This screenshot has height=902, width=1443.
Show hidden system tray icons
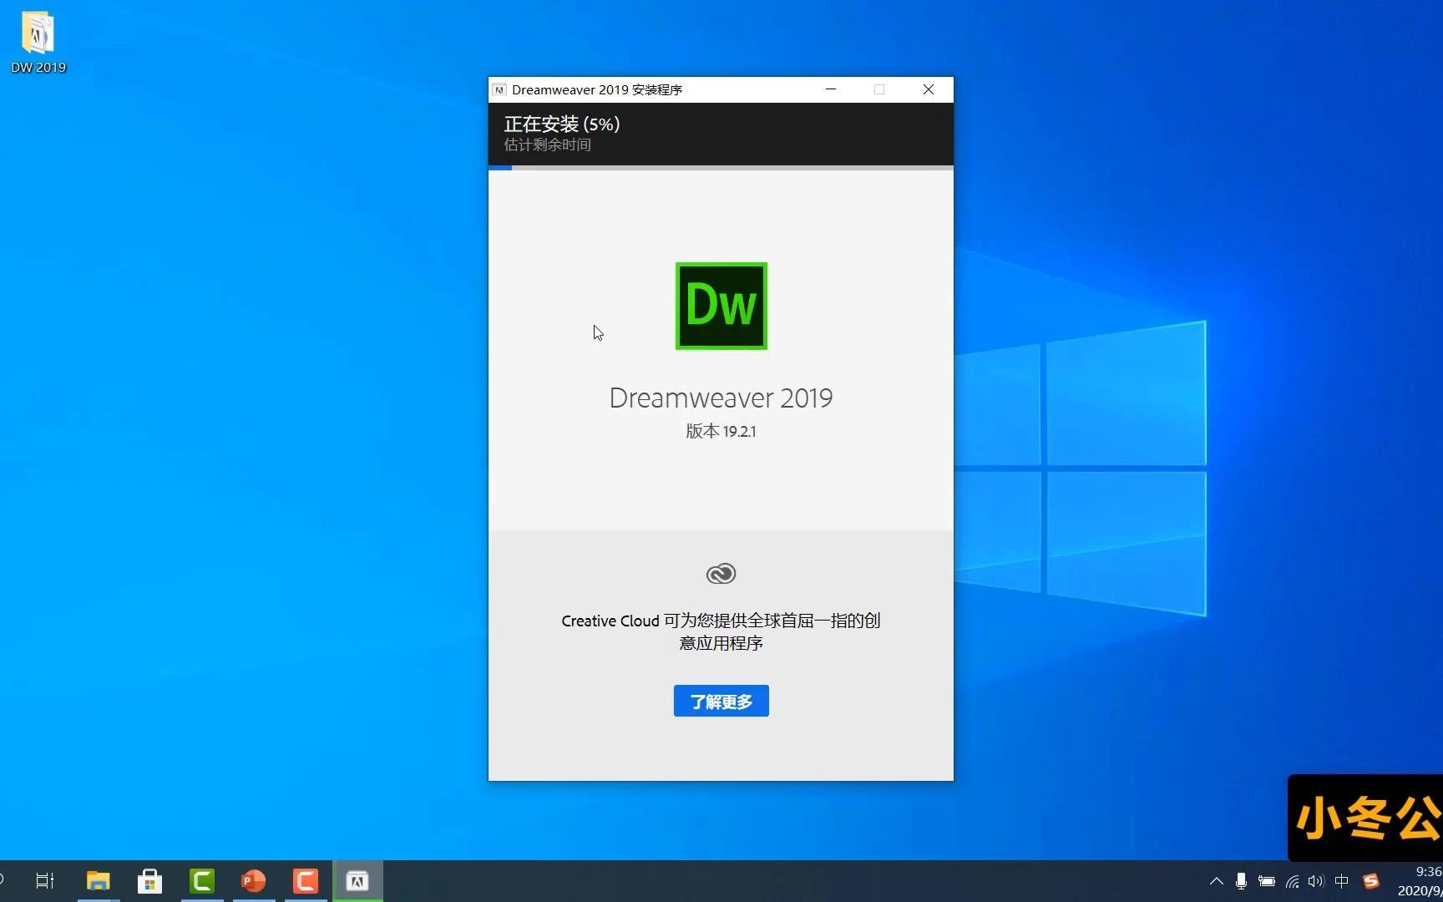[x=1217, y=881]
